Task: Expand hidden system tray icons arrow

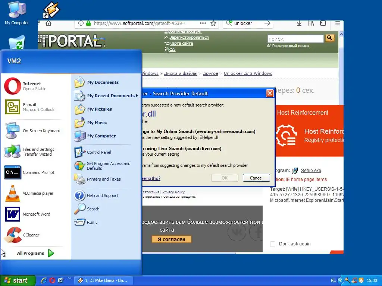Action: pos(340,281)
